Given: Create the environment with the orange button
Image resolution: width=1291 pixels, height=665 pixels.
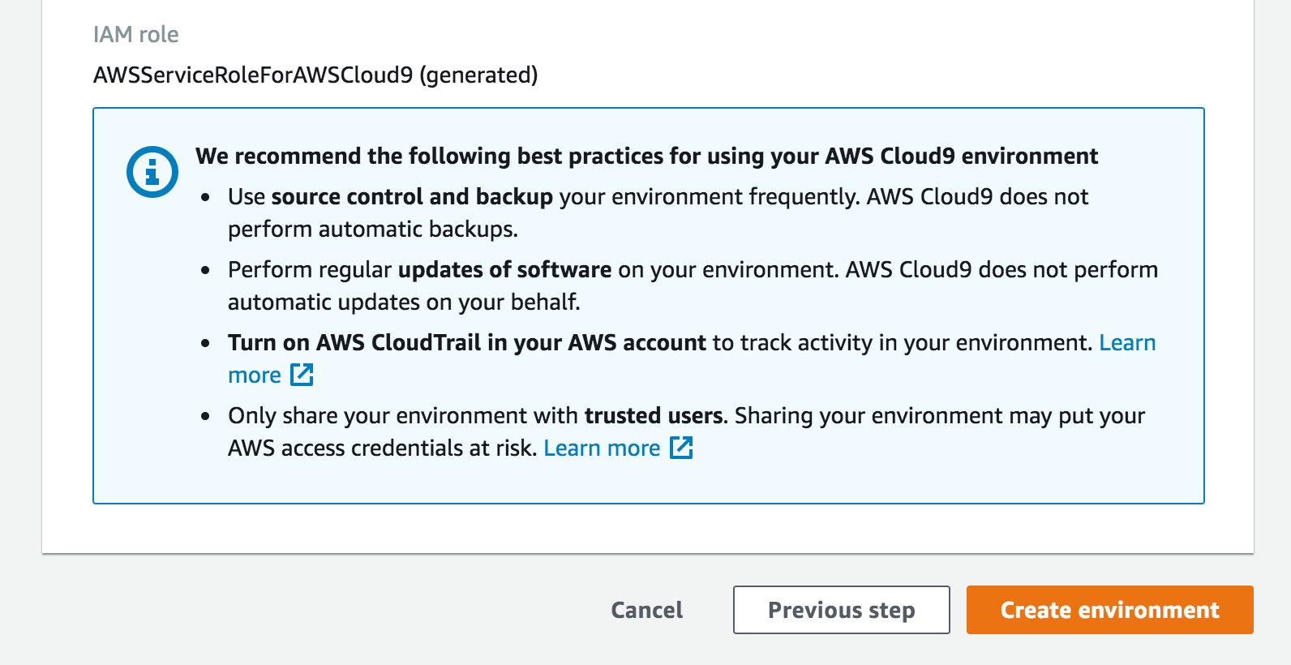Looking at the screenshot, I should pyautogui.click(x=1109, y=610).
